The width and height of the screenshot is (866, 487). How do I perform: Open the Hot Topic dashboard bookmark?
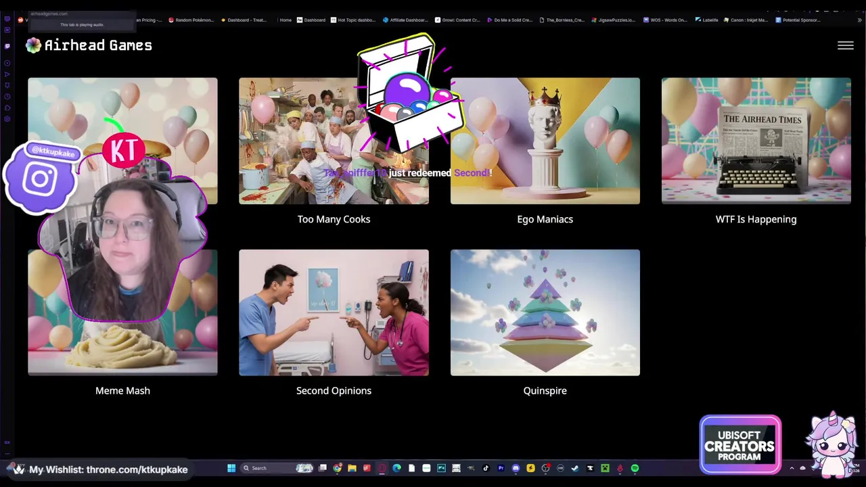tap(352, 20)
